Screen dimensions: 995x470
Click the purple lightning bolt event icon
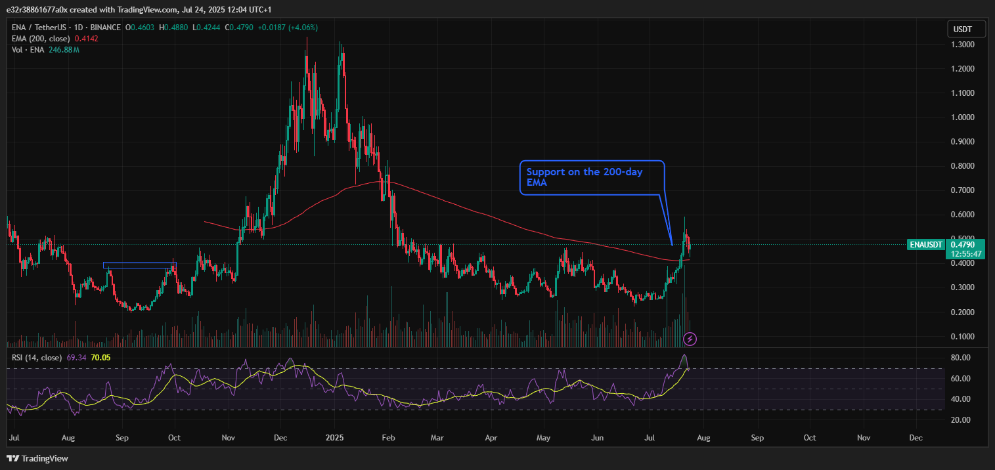pos(690,339)
